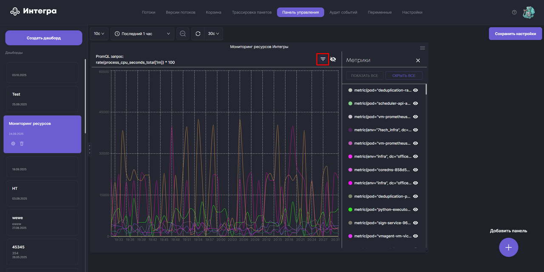Click the Дашборды section label

[14, 53]
